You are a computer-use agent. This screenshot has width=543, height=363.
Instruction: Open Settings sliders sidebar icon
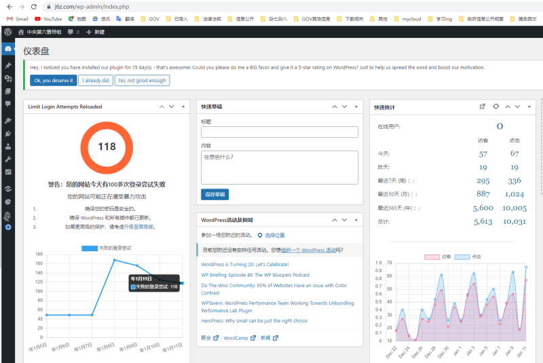click(x=8, y=172)
